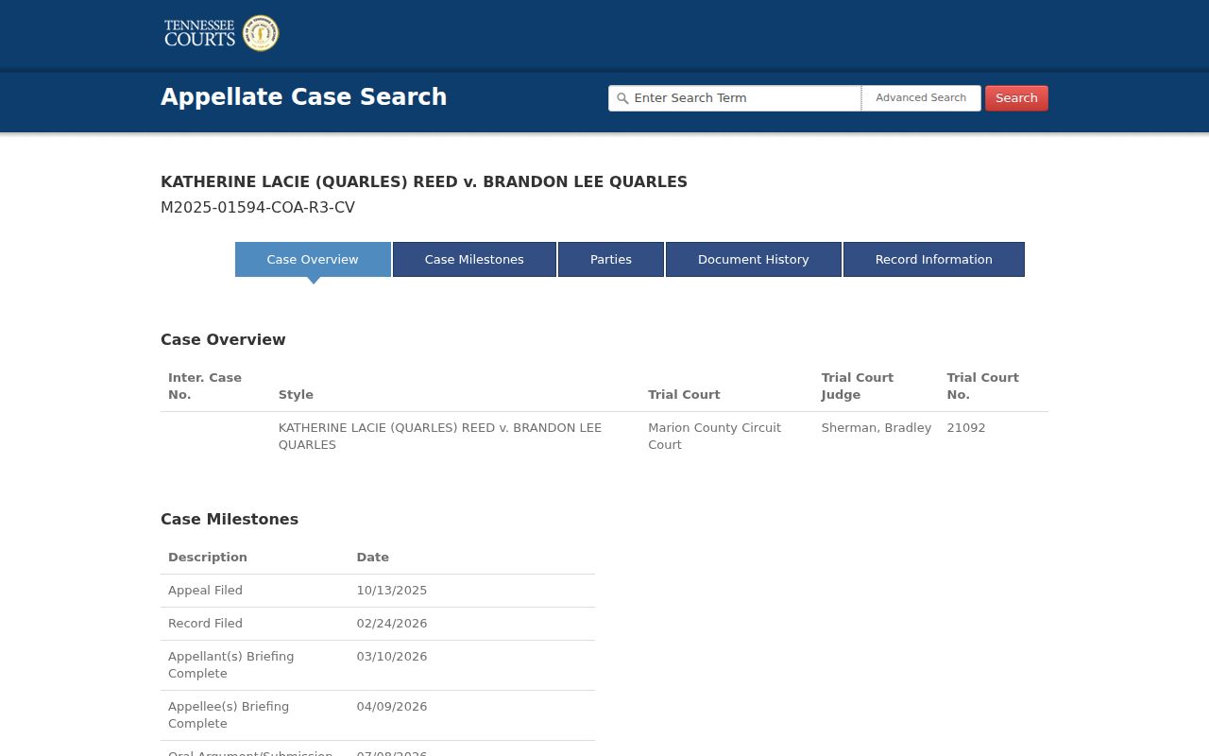Click the Date column header
1209x756 pixels.
[x=373, y=557]
